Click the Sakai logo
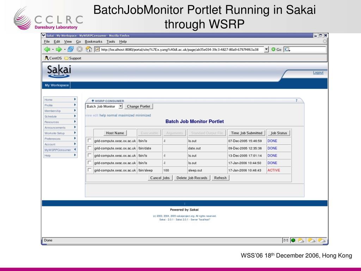Viewport: 361px width, 271px height. click(59, 71)
